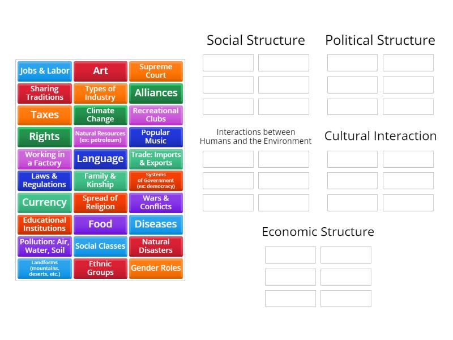
Task: Select the Trade: Imports & Exports tile
Action: click(156, 159)
